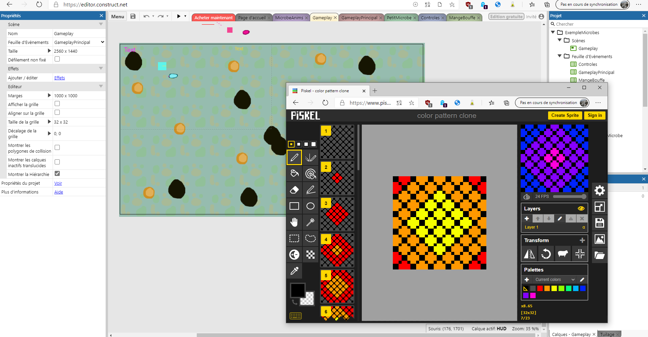The height and width of the screenshot is (337, 648).
Task: Toggle layer visibility eye in Layers panel
Action: [581, 209]
